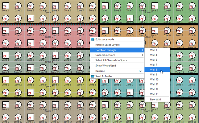
Task: Open the Uncombine from submenu arrow
Action: (x=143, y=55)
